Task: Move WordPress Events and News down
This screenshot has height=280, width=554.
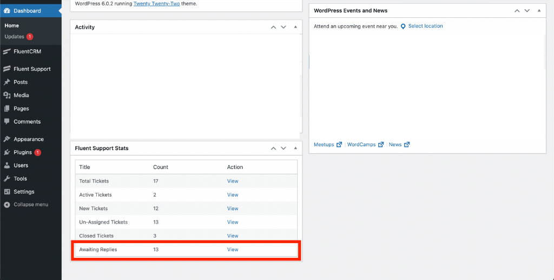Action: 527,11
